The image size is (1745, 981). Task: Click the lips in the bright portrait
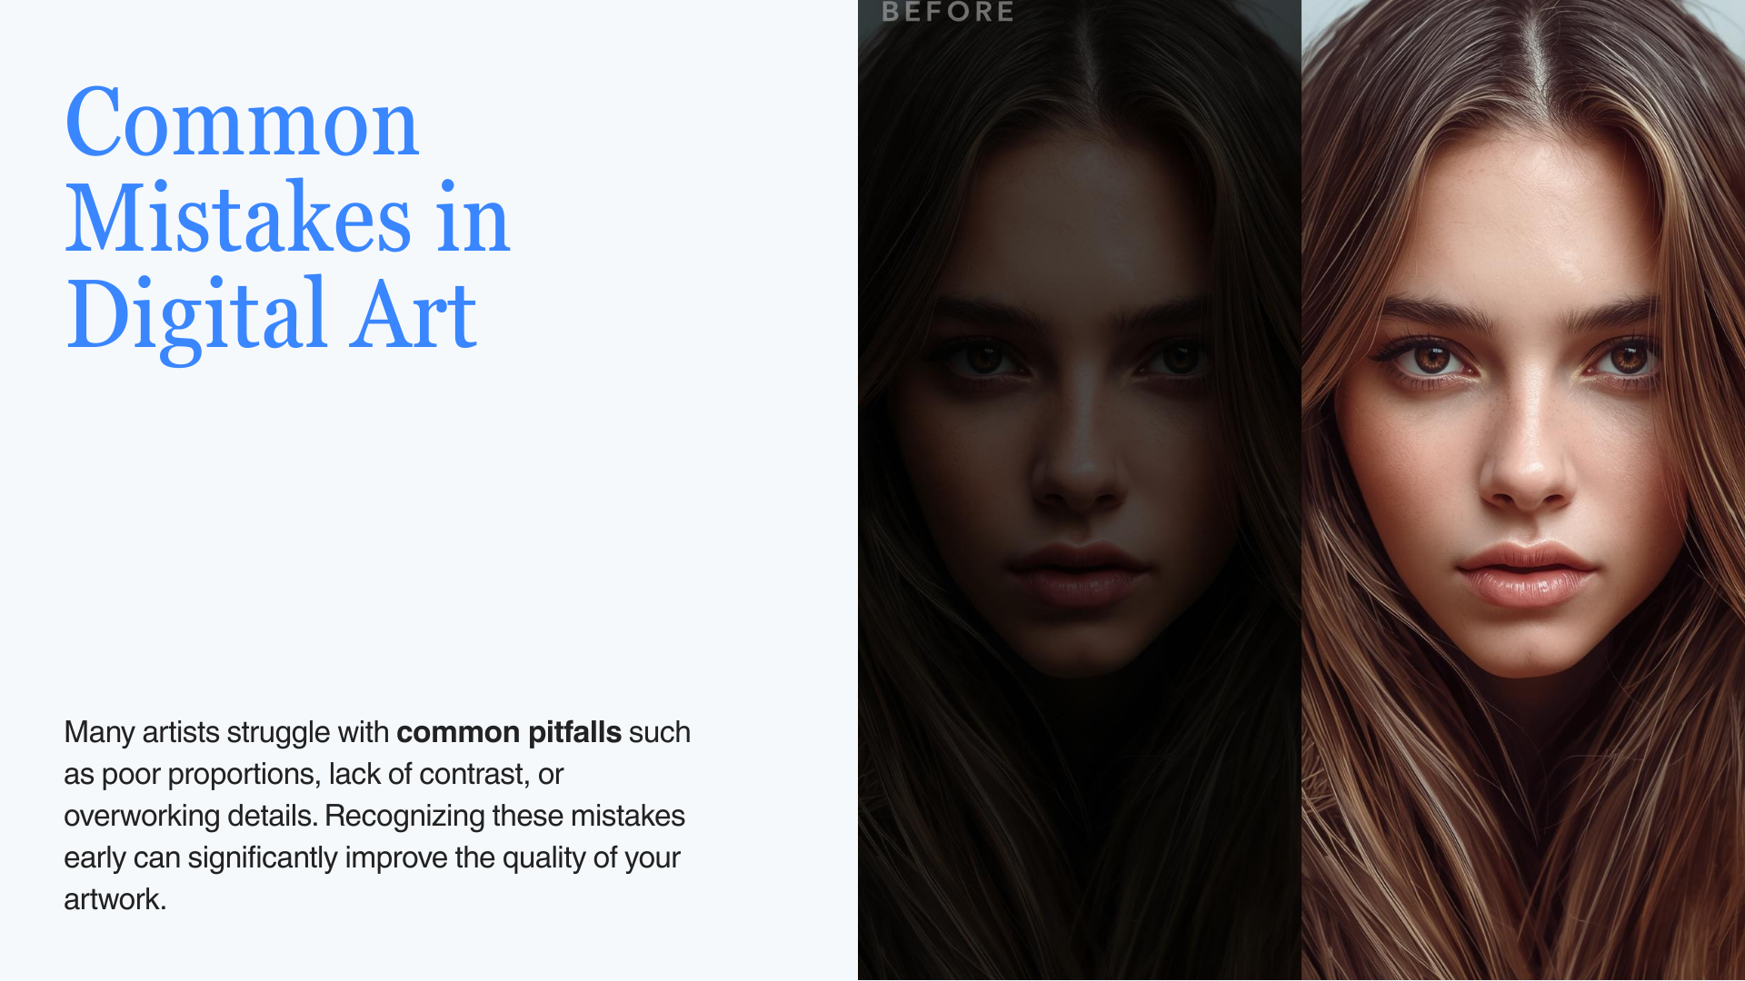pyautogui.click(x=1527, y=575)
